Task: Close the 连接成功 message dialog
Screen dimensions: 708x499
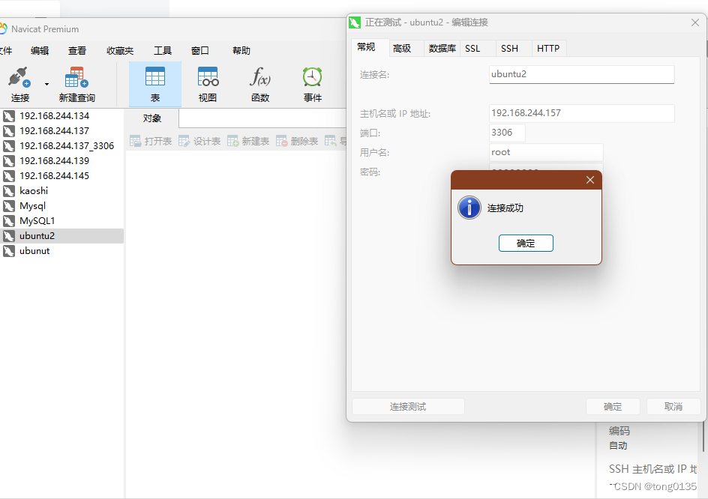Action: click(589, 180)
